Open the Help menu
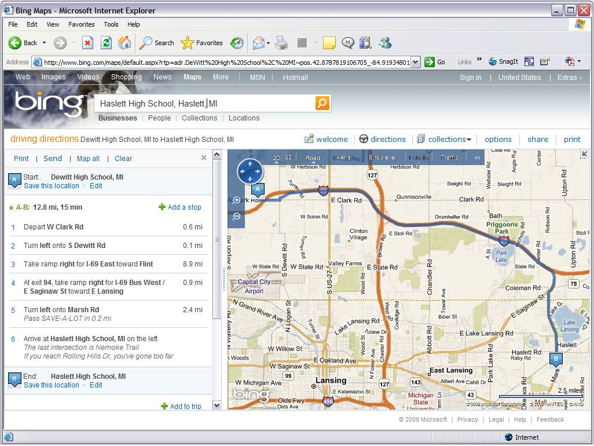The image size is (594, 446). point(133,24)
